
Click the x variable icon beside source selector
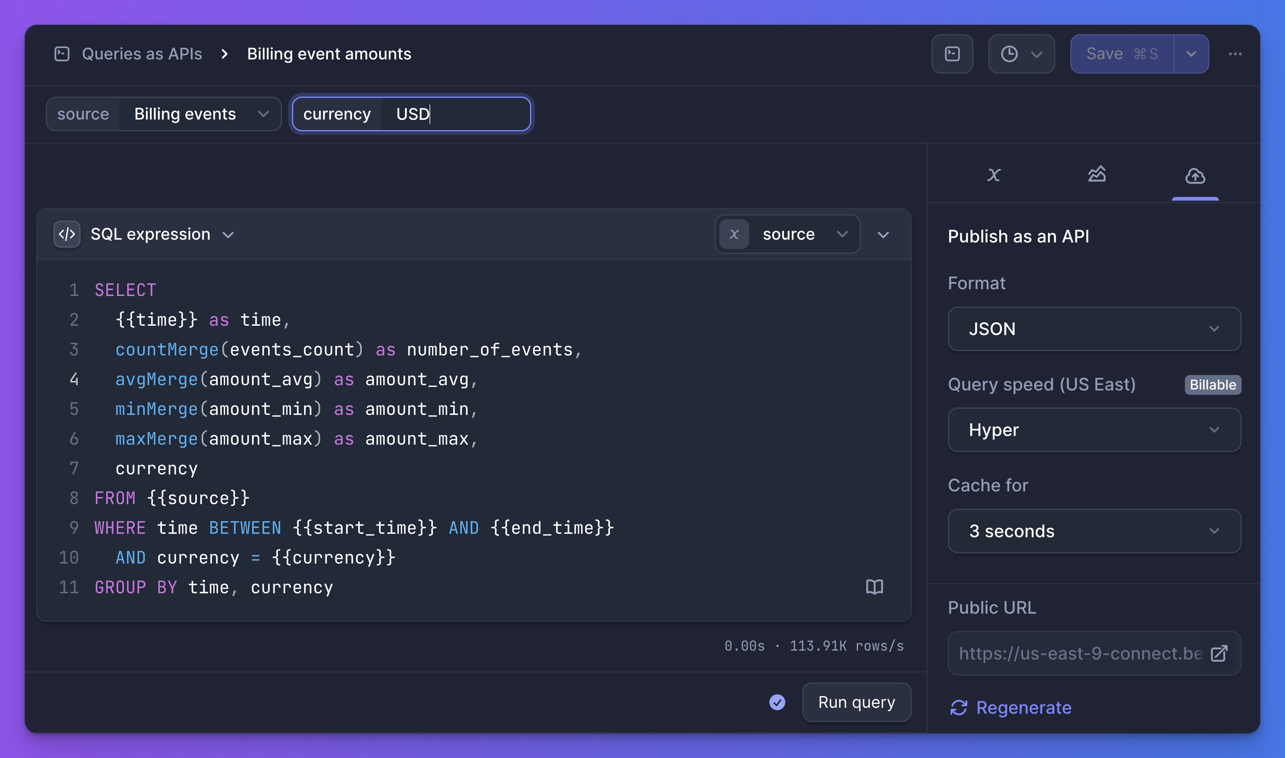pyautogui.click(x=734, y=234)
